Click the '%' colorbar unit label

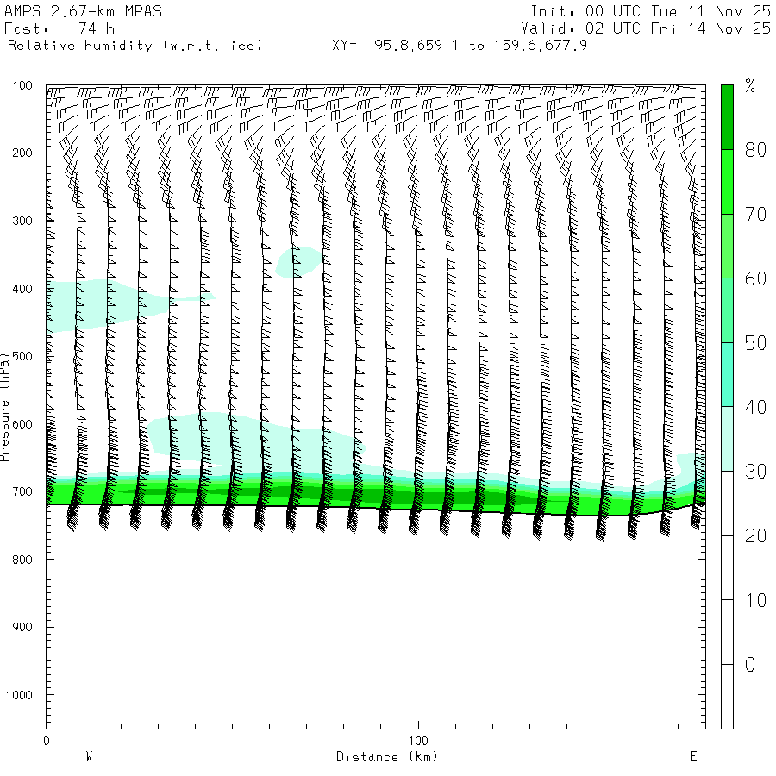pyautogui.click(x=750, y=86)
